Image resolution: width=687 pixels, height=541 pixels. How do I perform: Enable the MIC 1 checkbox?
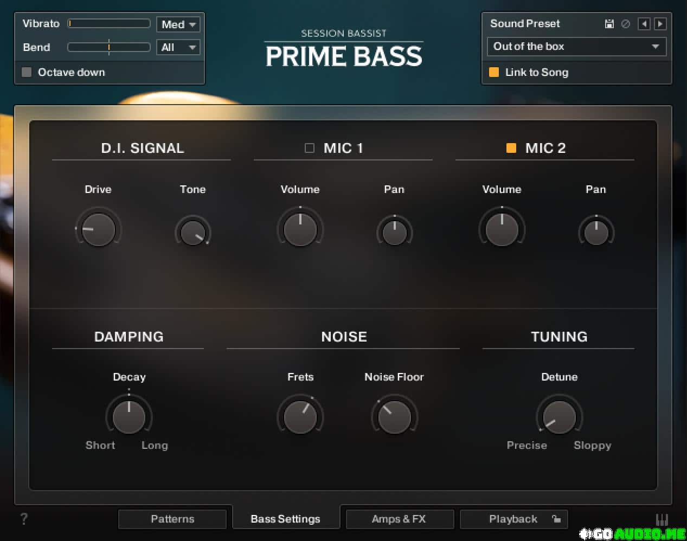click(310, 148)
